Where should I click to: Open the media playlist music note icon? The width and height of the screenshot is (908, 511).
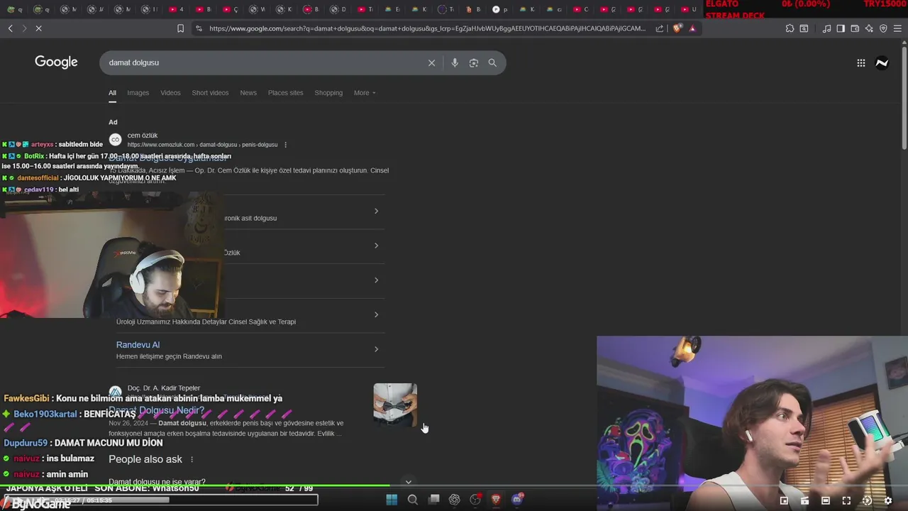pyautogui.click(x=826, y=28)
